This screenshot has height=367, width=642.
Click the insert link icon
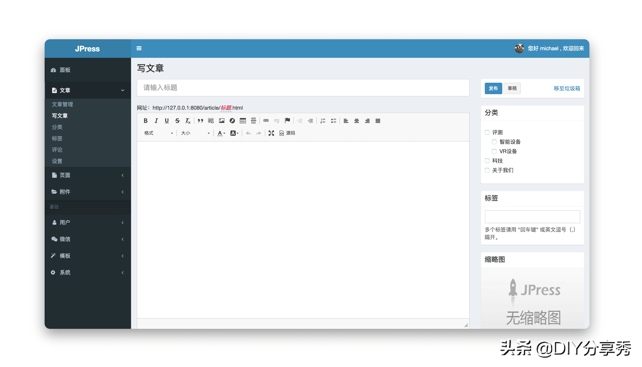pyautogui.click(x=266, y=121)
